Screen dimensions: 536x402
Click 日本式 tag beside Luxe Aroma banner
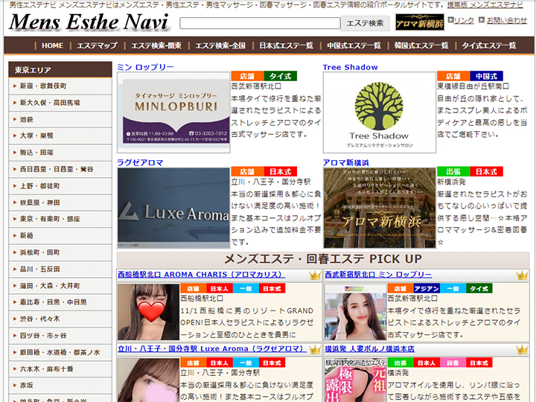[x=281, y=171]
